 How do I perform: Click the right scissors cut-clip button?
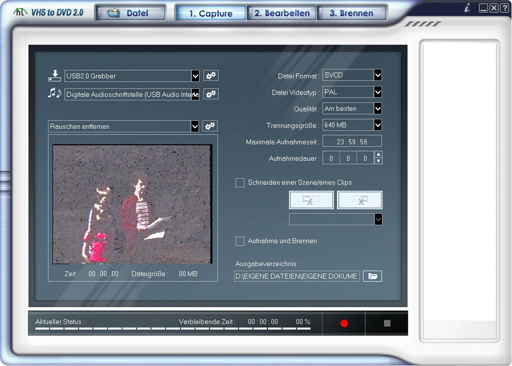point(359,200)
